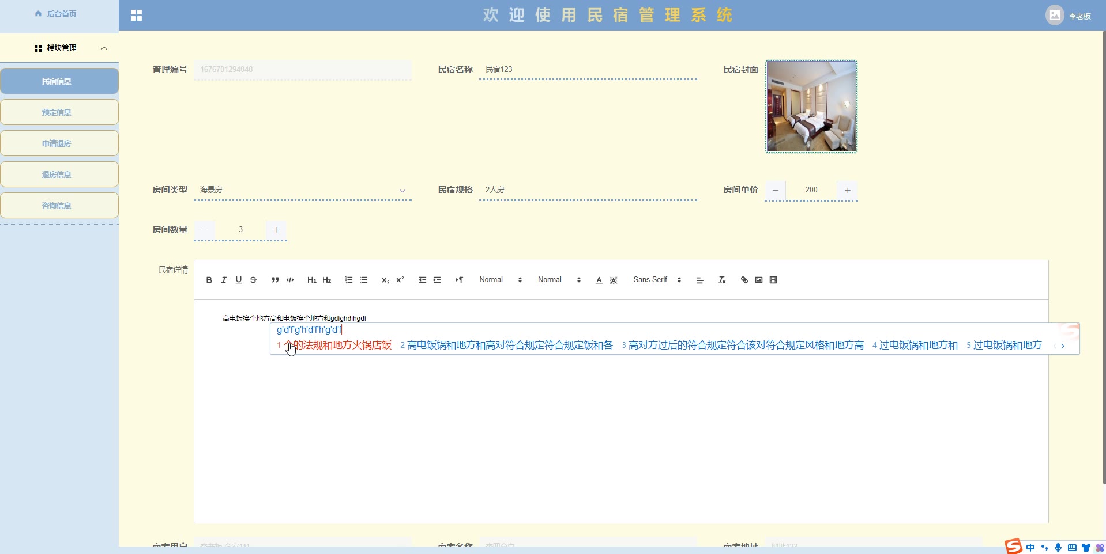Select IME candidate 4 过电饭锅和地方和
This screenshot has width=1106, height=554.
[x=915, y=346]
